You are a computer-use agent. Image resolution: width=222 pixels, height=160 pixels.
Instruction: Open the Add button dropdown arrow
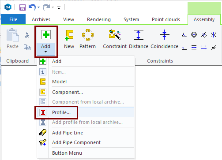(45, 52)
